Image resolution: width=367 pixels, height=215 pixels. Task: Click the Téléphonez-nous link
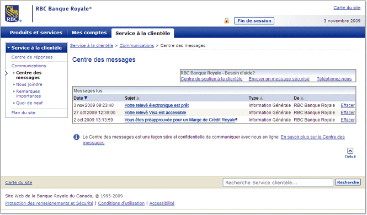(x=334, y=79)
